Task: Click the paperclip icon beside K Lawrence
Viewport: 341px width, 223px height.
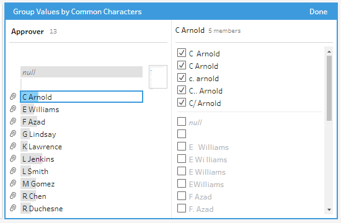Action: (x=13, y=146)
